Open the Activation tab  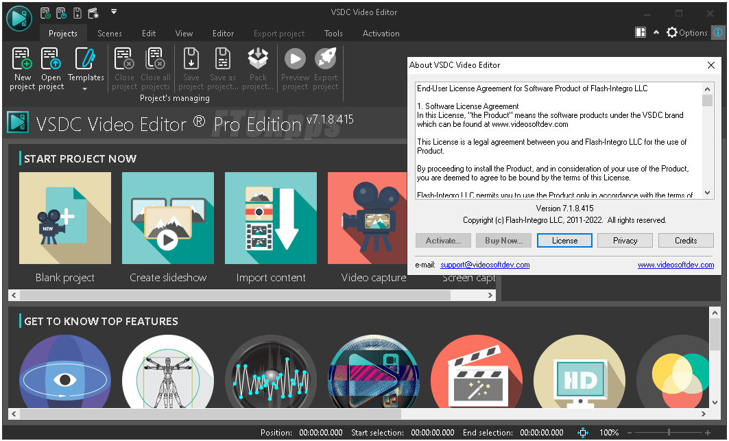(x=381, y=34)
